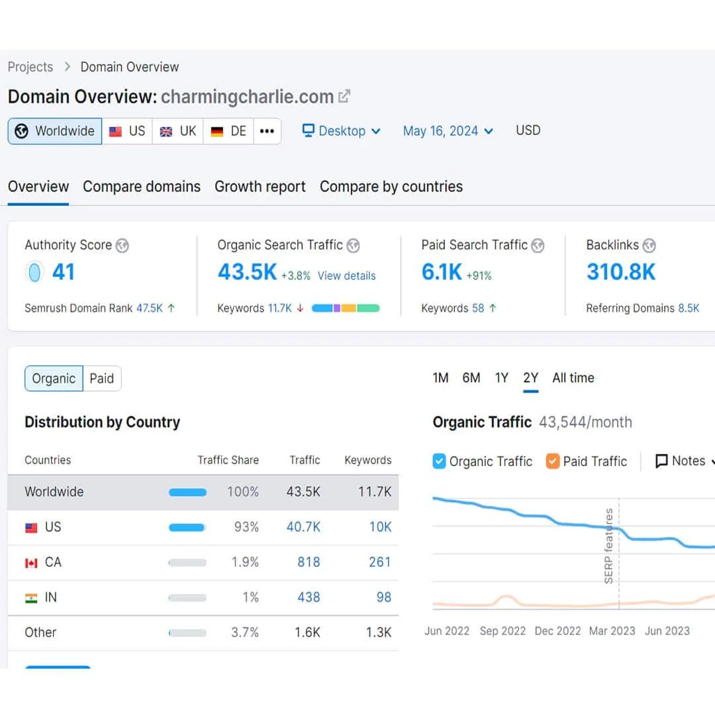Viewport: 715px width, 715px height.
Task: Click the Worldwide traffic share bar
Action: pyautogui.click(x=187, y=493)
